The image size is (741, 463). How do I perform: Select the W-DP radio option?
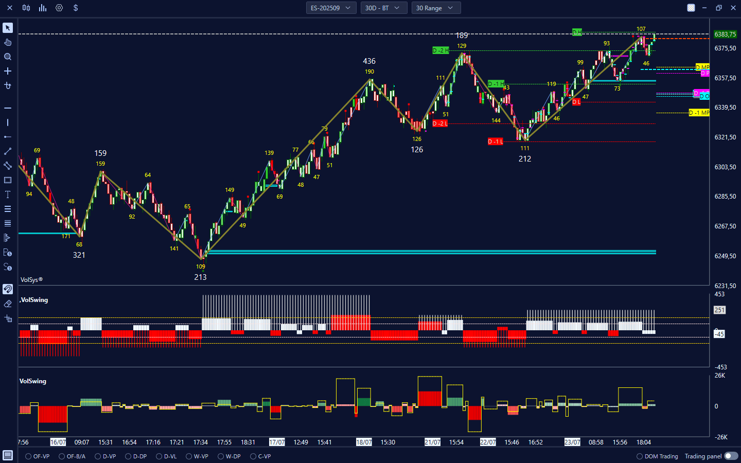click(221, 456)
